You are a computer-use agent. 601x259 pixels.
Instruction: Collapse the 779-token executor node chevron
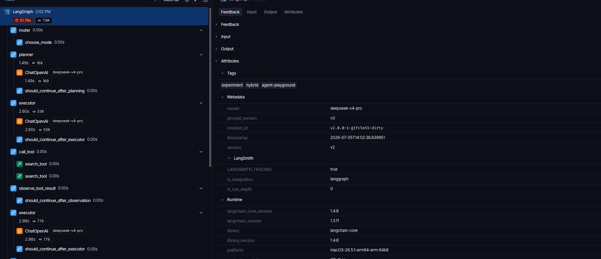(201, 213)
